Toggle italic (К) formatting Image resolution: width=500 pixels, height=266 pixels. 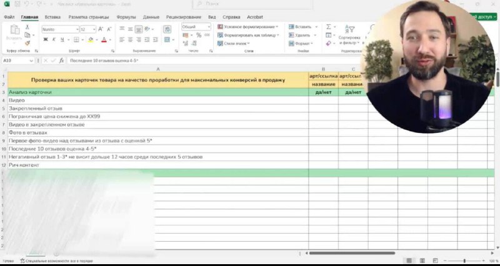pyautogui.click(x=54, y=39)
